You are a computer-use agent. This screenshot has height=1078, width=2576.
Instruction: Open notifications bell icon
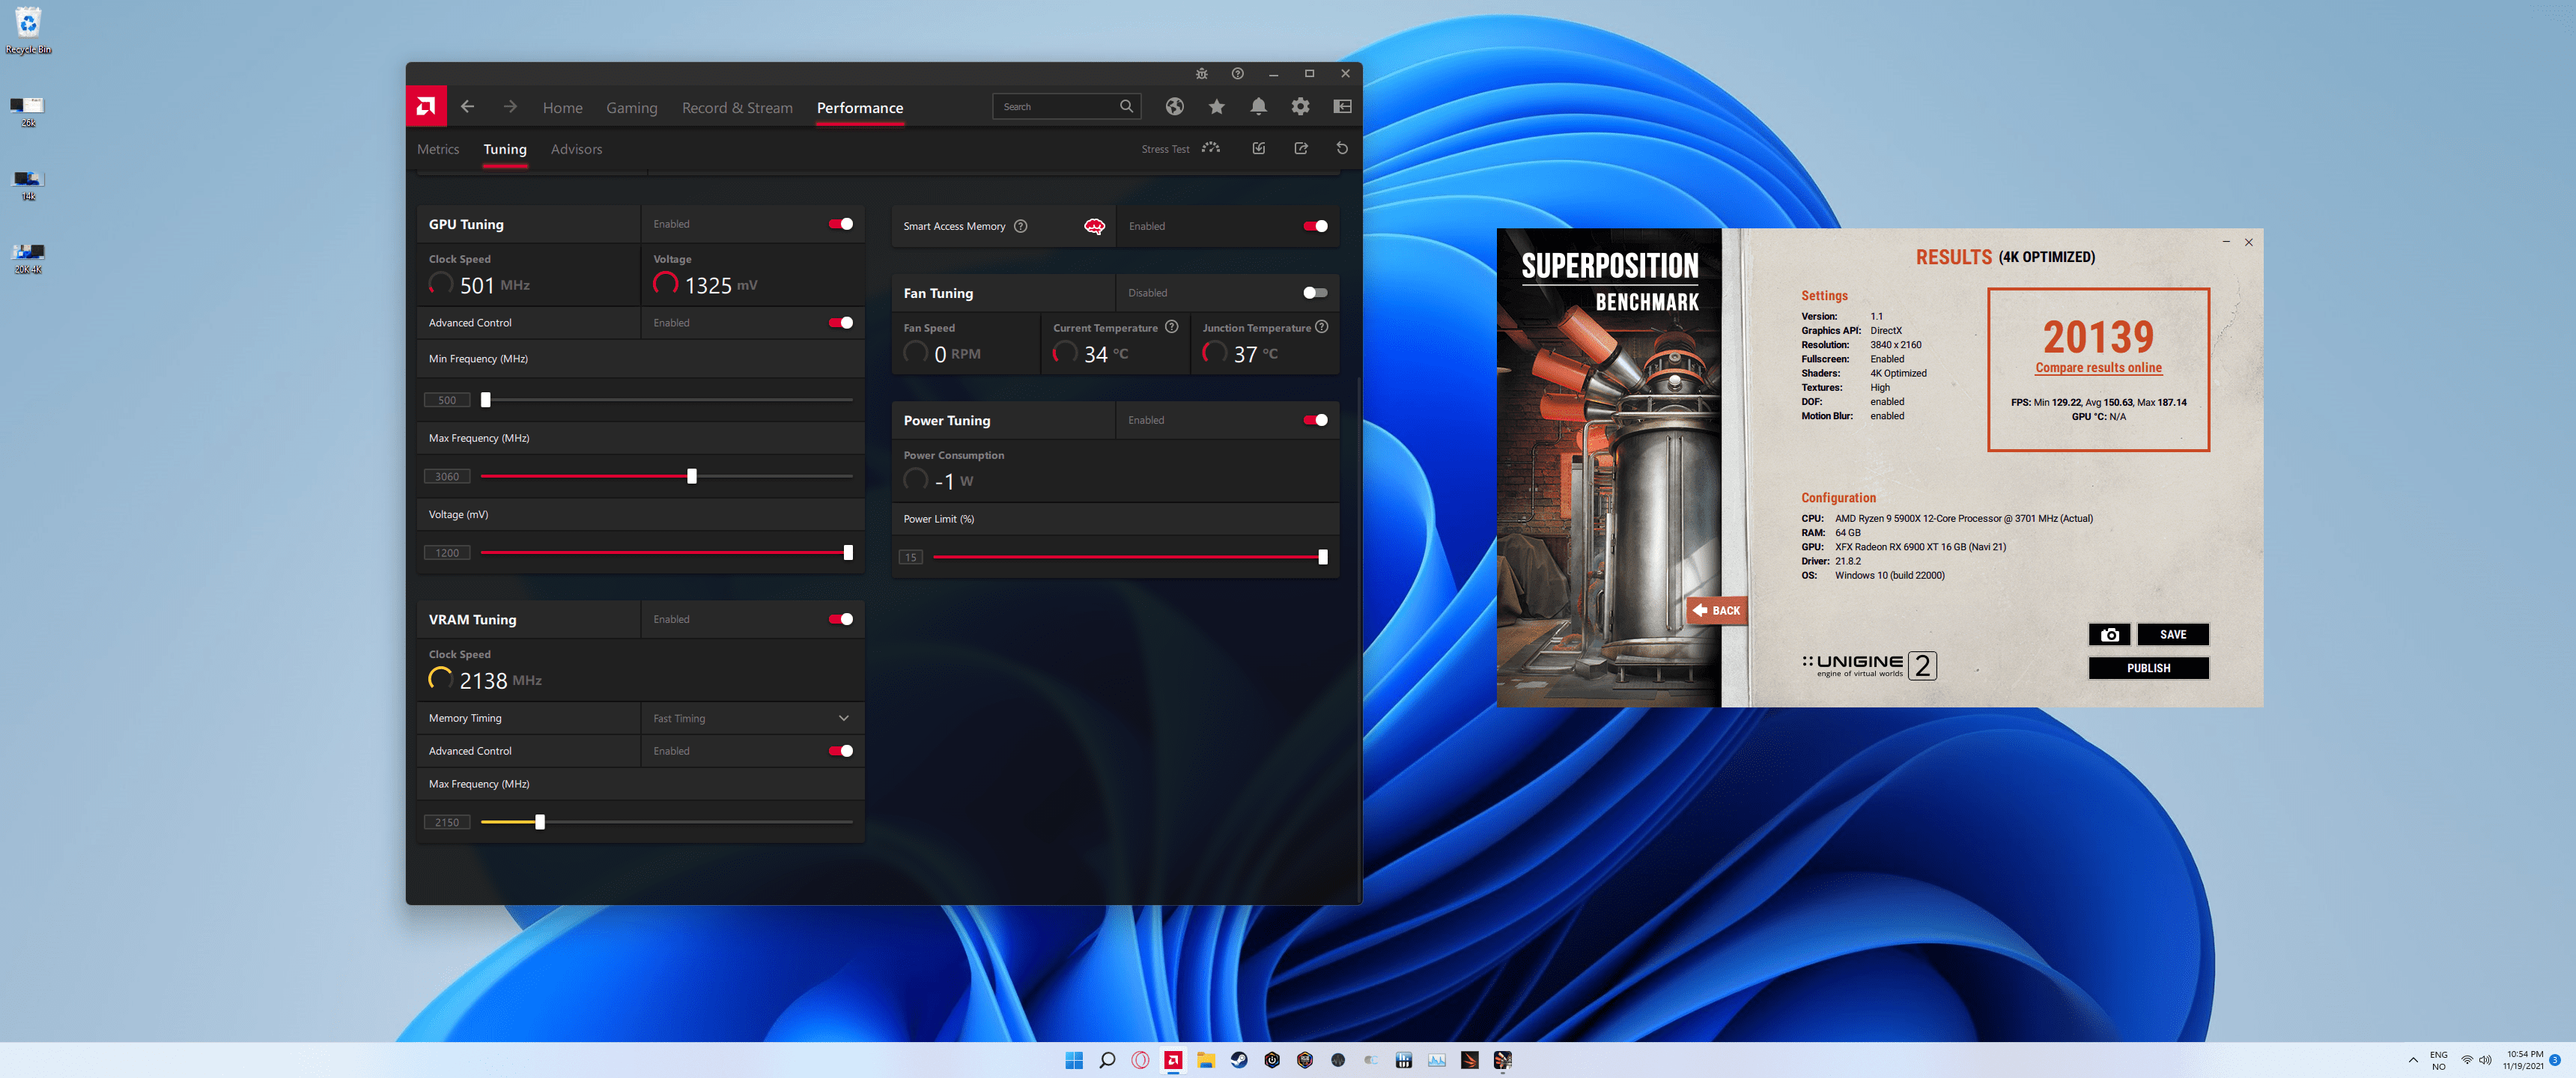tap(1258, 107)
